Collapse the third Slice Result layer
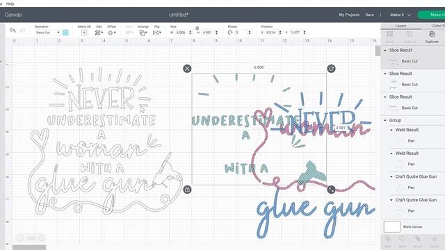 point(385,97)
